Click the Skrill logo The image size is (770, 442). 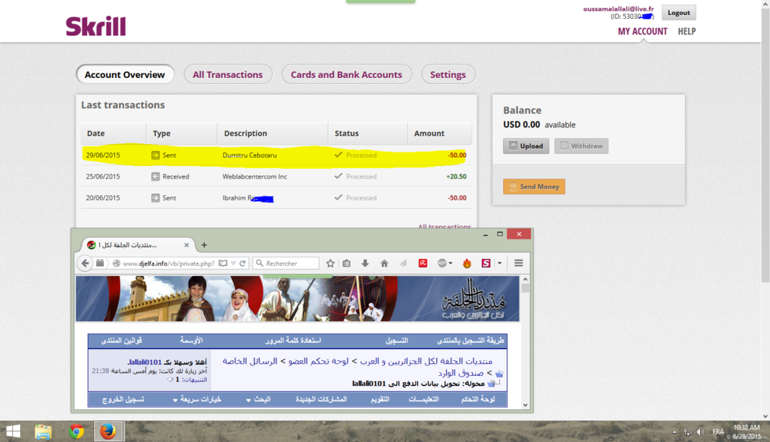(95, 26)
